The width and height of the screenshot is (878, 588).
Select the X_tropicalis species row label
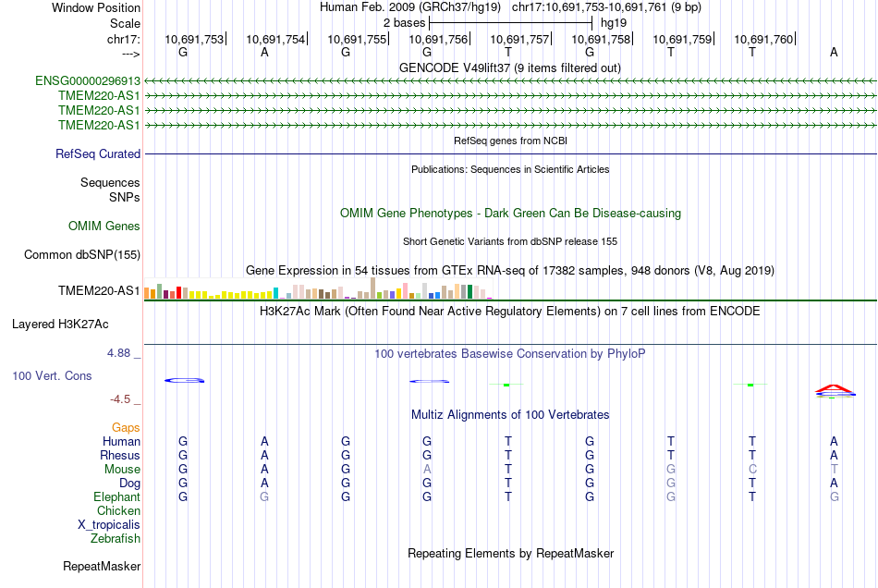[109, 525]
